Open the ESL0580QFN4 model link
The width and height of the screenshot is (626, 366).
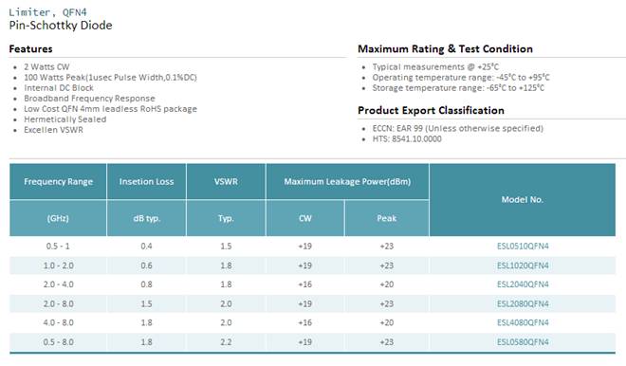point(523,342)
